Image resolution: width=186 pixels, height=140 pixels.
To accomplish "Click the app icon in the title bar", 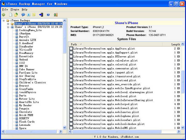I will 3,4.
